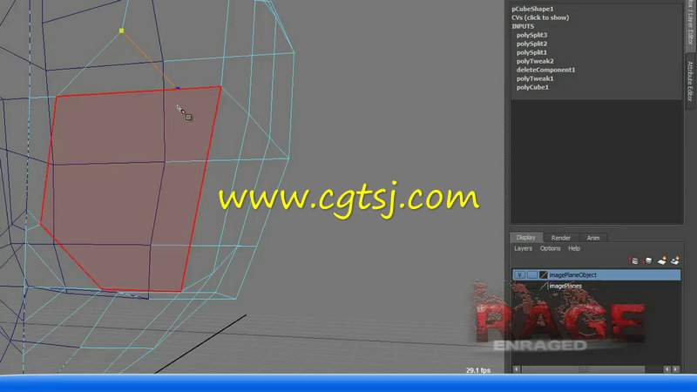Toggle visibility V box of imagePlaneObject layer

click(519, 275)
